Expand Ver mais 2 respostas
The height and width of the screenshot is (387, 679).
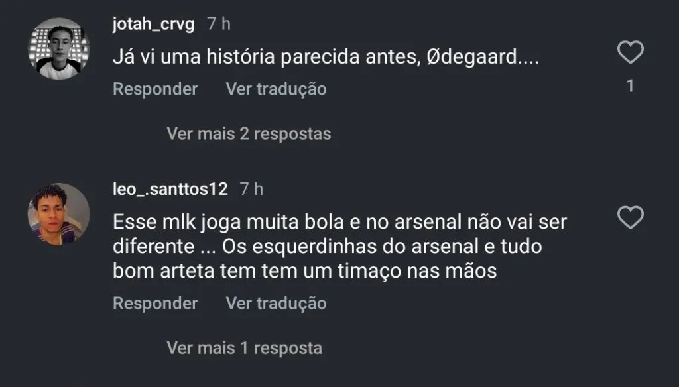(249, 134)
